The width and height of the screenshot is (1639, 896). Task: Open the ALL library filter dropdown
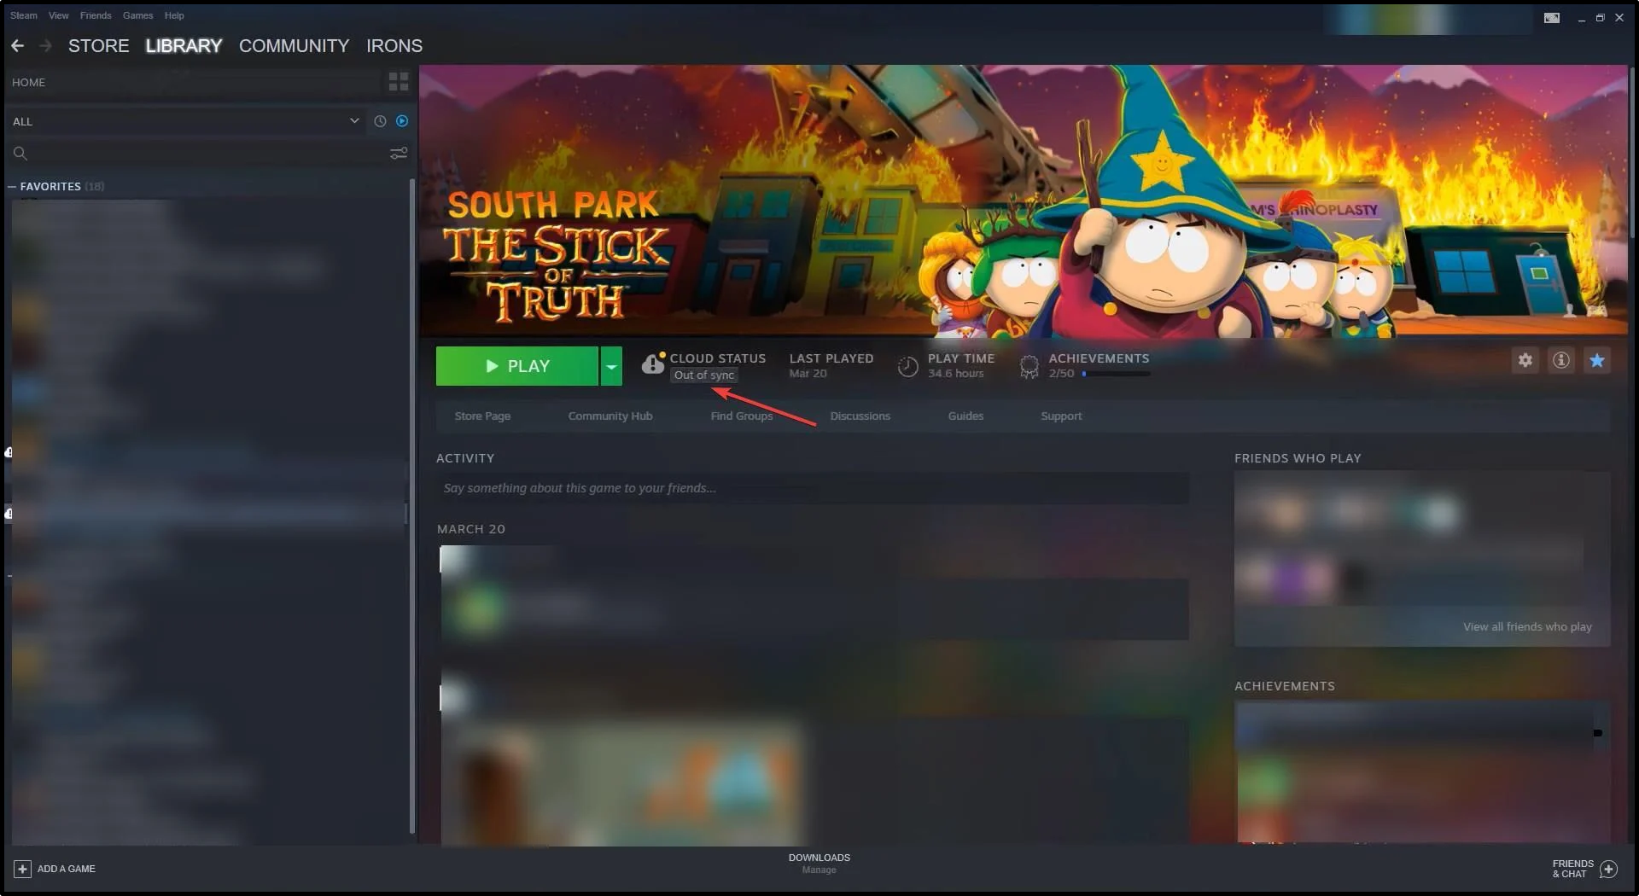[185, 121]
